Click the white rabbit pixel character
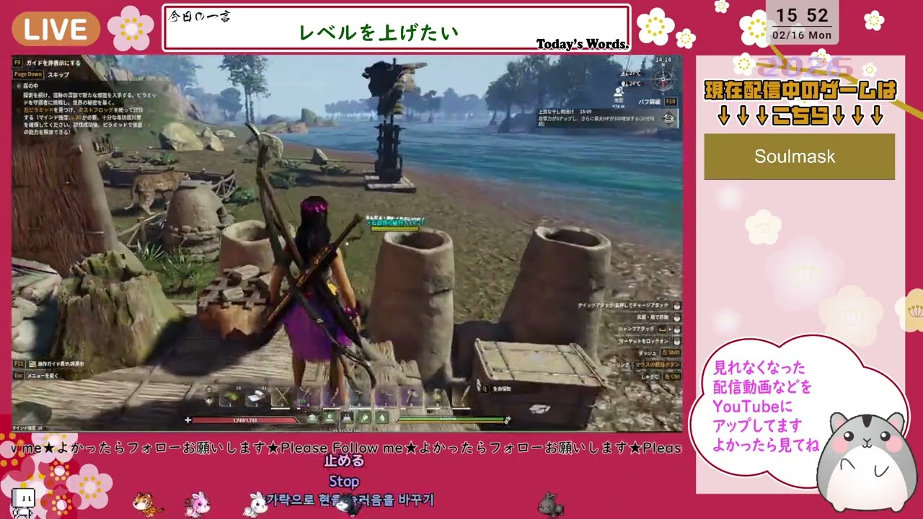Screen dimensions: 923x519 (x=255, y=504)
